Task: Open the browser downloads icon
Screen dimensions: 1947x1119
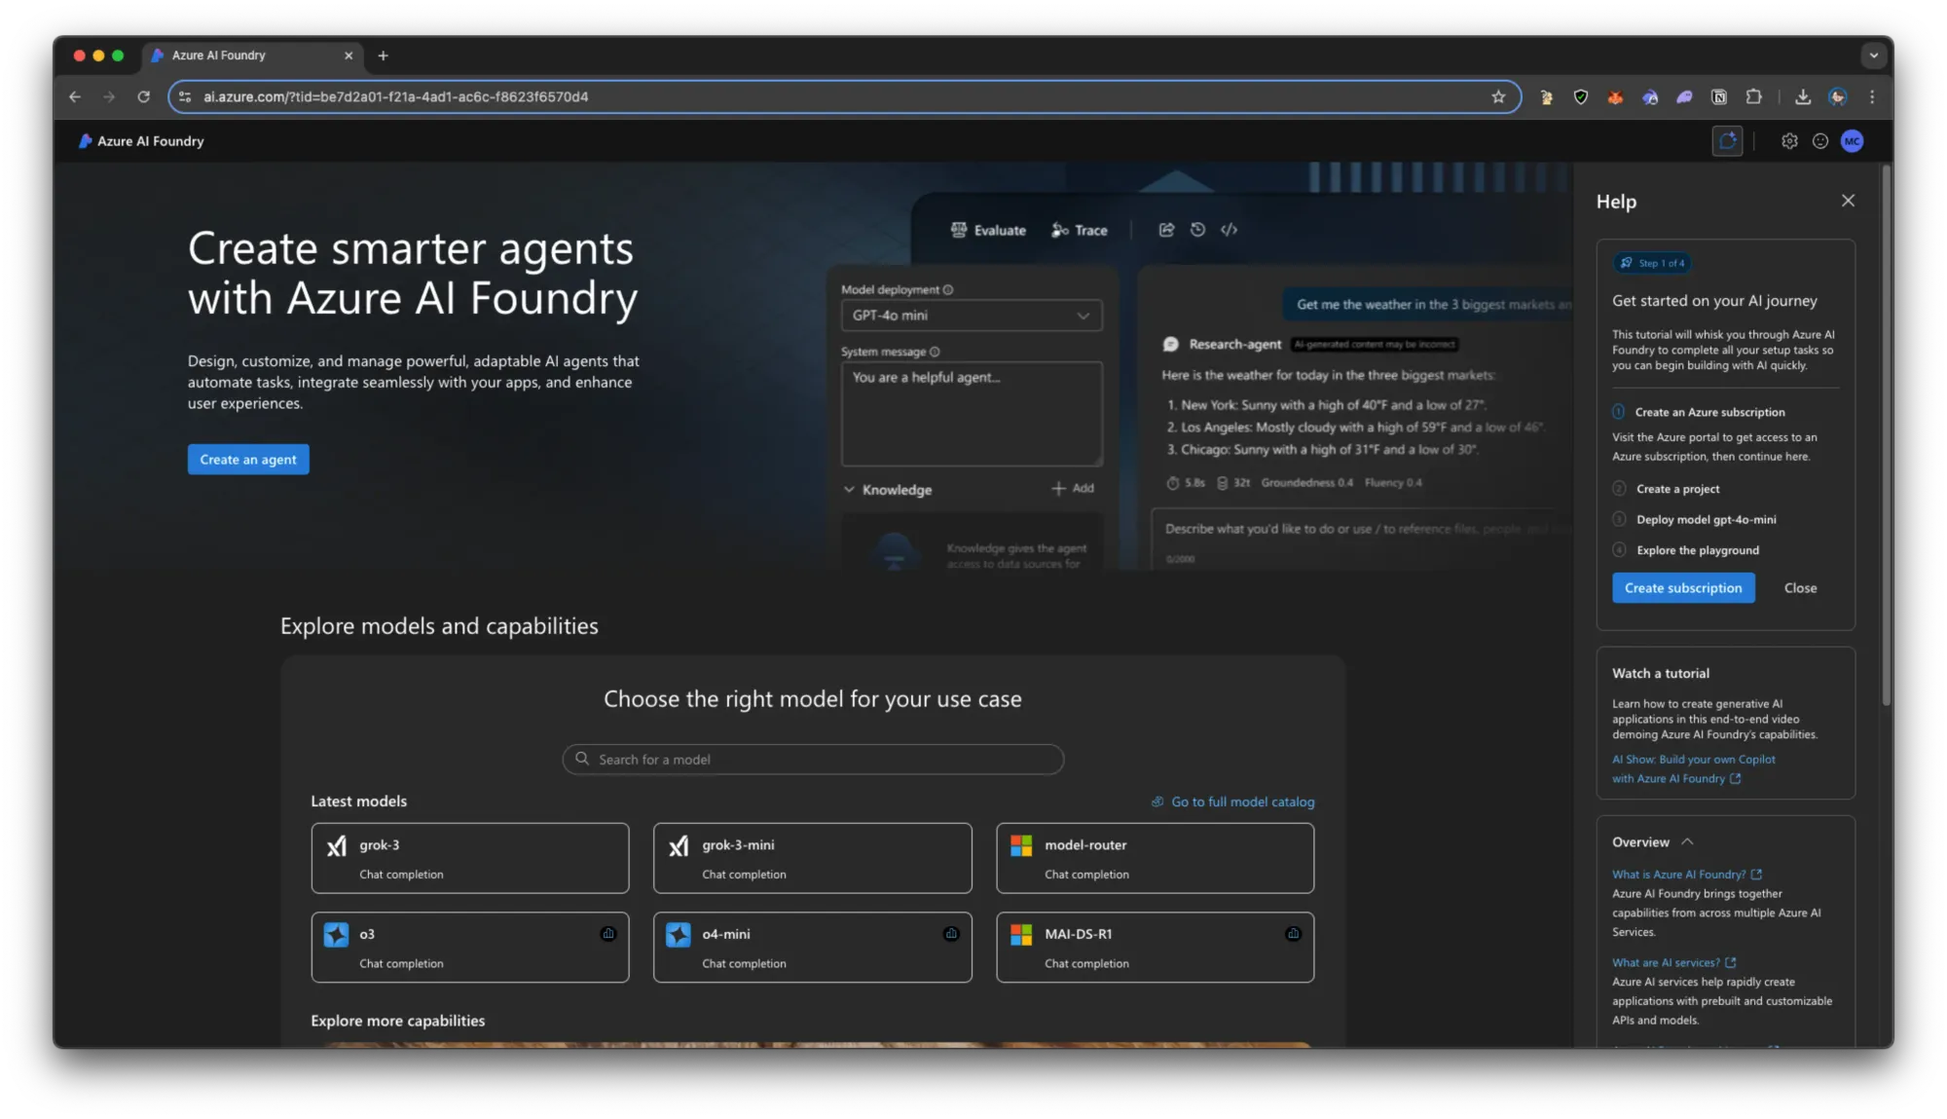Action: coord(1803,96)
